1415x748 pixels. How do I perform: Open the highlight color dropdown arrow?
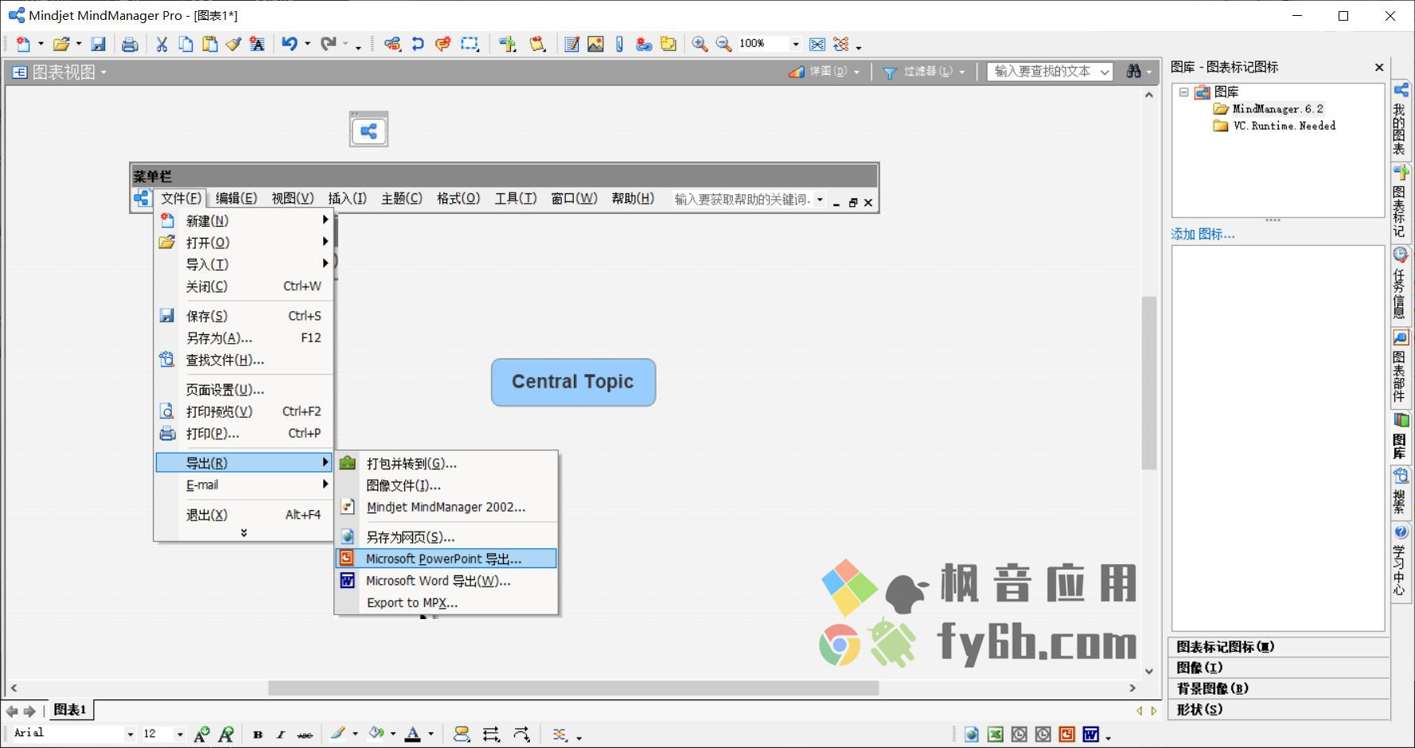[x=355, y=734]
